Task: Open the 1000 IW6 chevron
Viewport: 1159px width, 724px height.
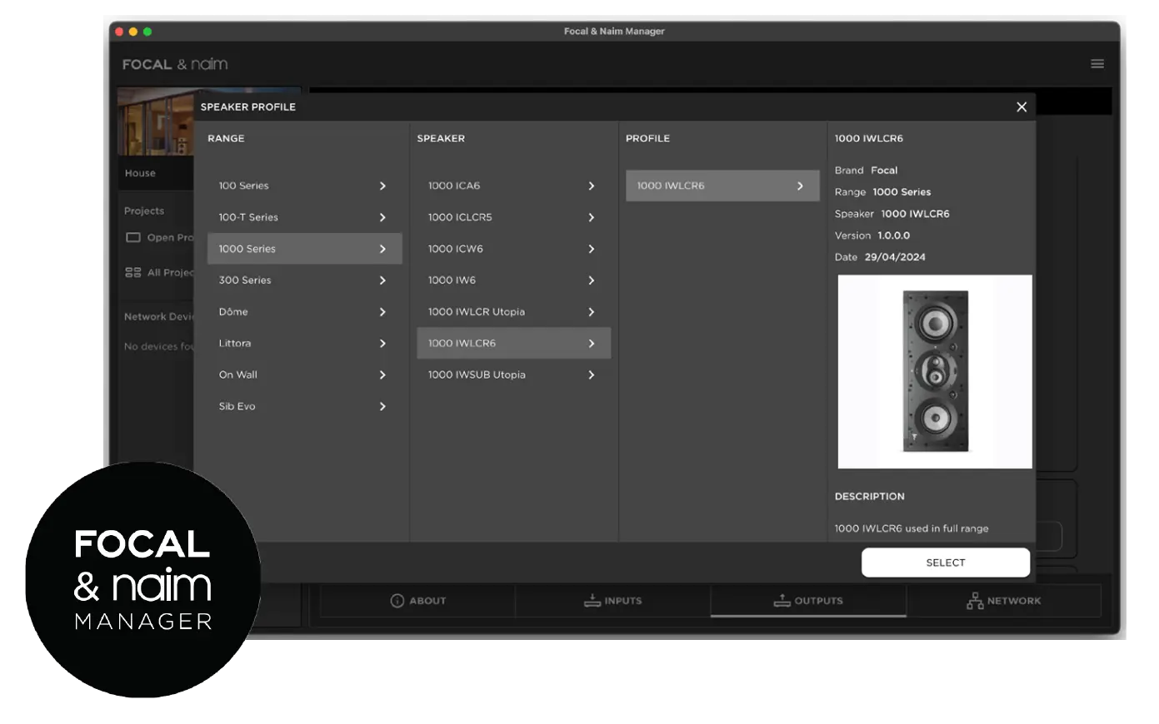Action: [x=592, y=280]
